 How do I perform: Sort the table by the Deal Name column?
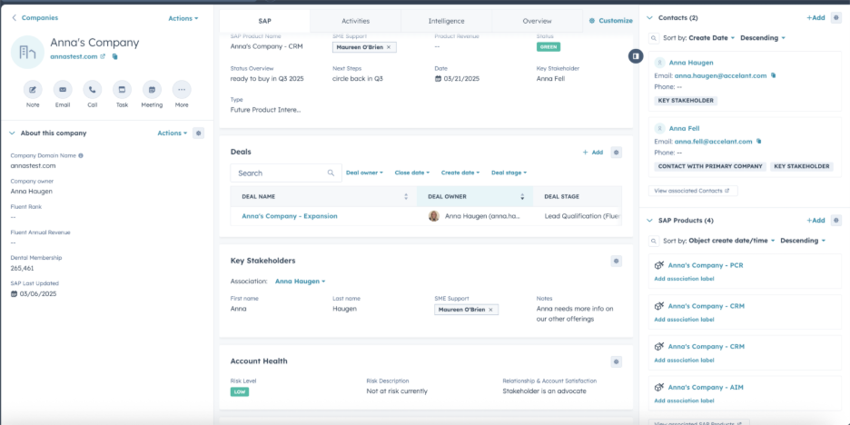(x=406, y=196)
